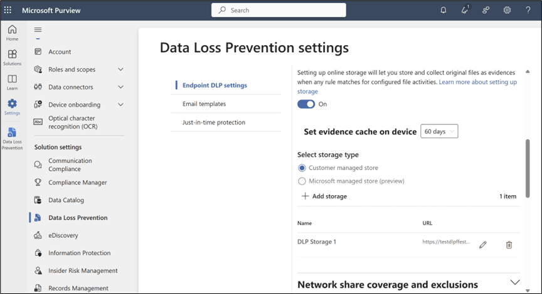
Task: Open Communication Compliance settings
Action: (70, 165)
